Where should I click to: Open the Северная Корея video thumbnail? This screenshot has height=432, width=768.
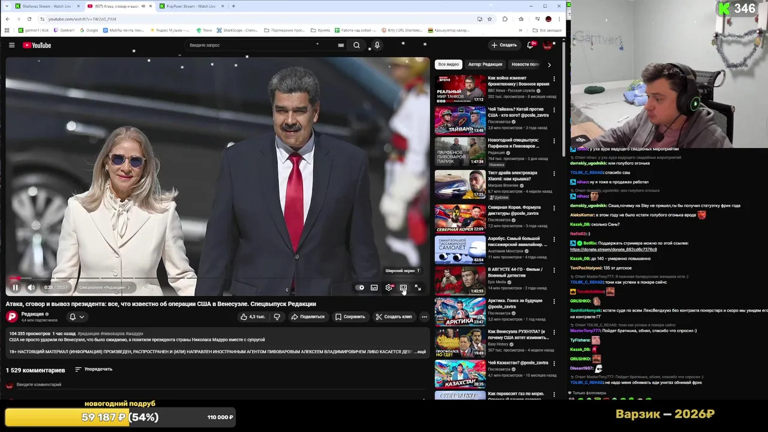pos(460,219)
